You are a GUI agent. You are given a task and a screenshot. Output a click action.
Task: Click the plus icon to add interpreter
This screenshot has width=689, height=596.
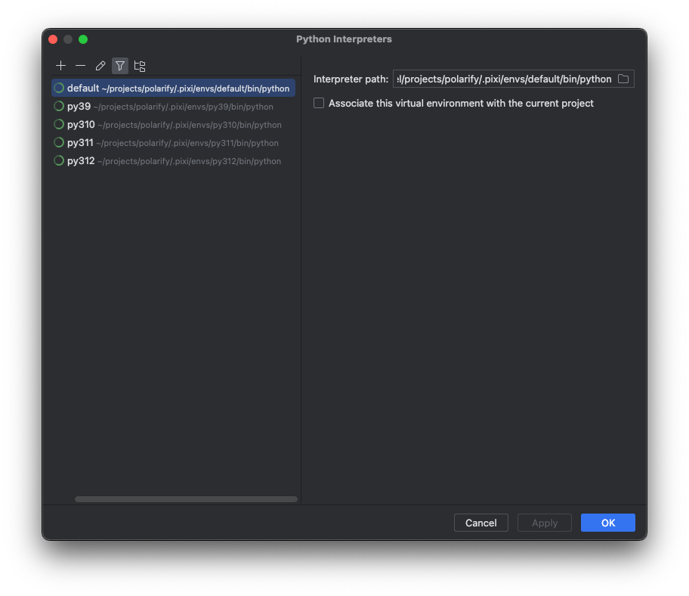tap(60, 66)
